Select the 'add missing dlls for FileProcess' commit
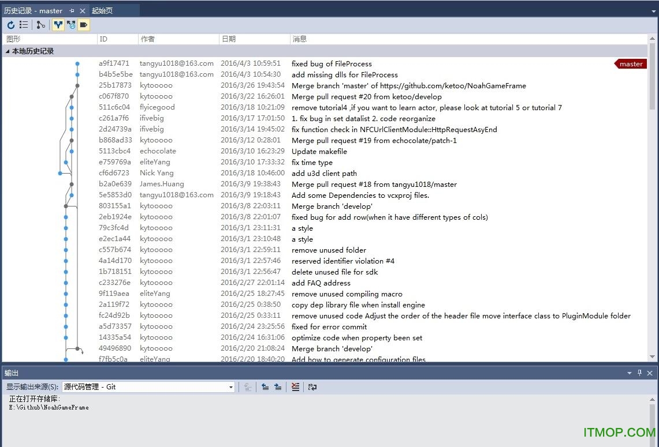This screenshot has width=659, height=447. pyautogui.click(x=325, y=75)
